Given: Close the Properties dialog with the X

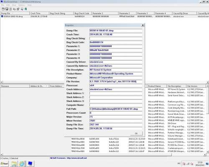Looking at the screenshot, I should [143, 25].
